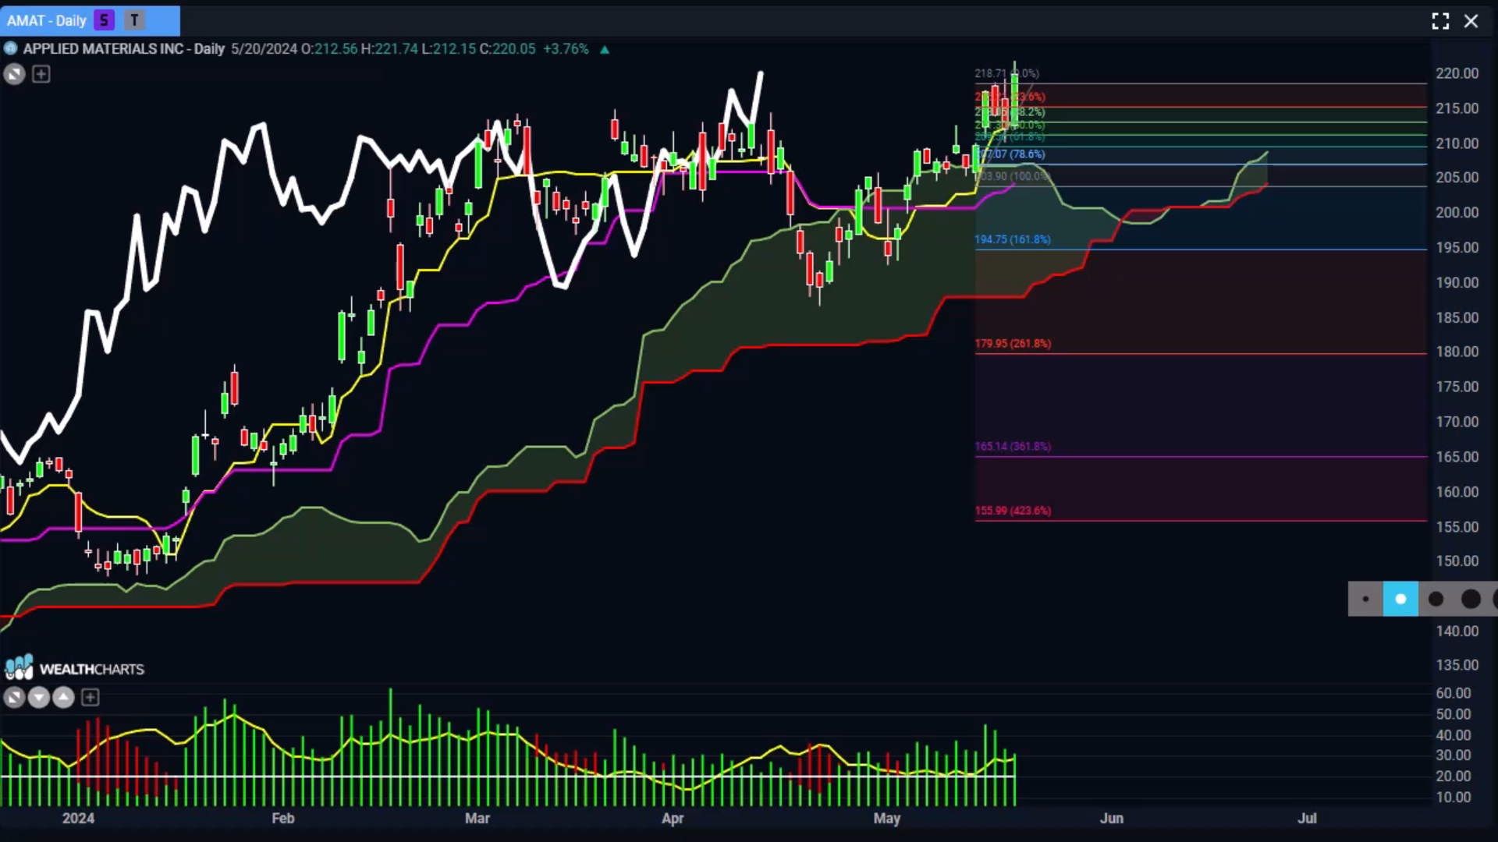Toggle main price pane expand icon

point(14,74)
